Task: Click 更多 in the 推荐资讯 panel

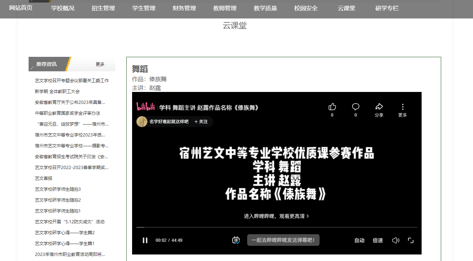Action: pos(100,64)
